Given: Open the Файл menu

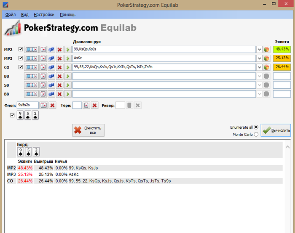Looking at the screenshot, I should pyautogui.click(x=11, y=15).
